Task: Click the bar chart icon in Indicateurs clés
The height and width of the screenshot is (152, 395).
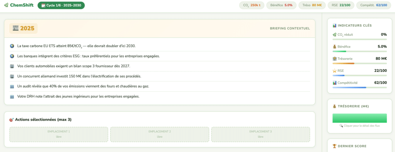Action: [334, 25]
